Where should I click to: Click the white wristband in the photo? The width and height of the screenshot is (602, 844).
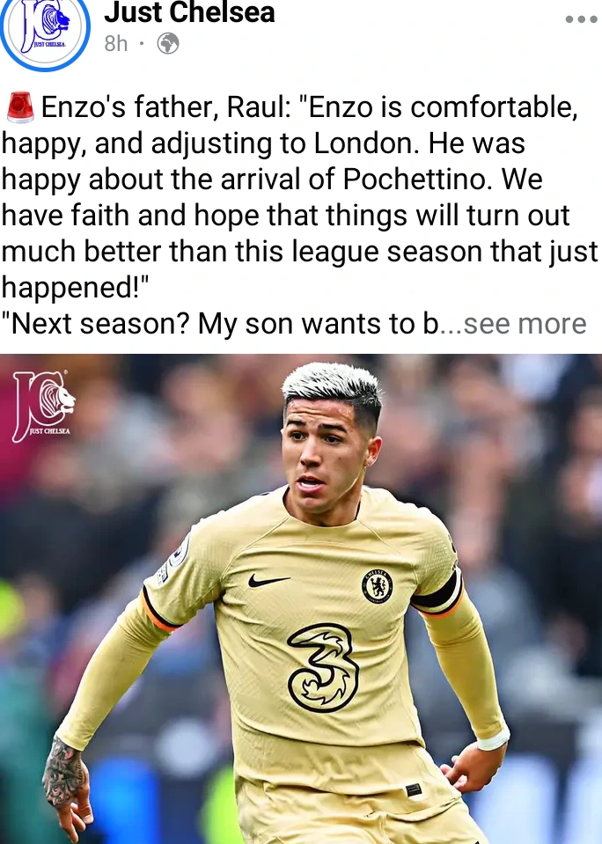click(493, 738)
